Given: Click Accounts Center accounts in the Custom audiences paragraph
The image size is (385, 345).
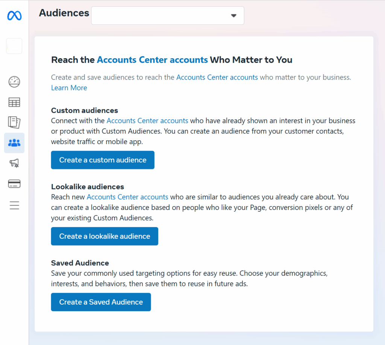Looking at the screenshot, I should point(147,121).
